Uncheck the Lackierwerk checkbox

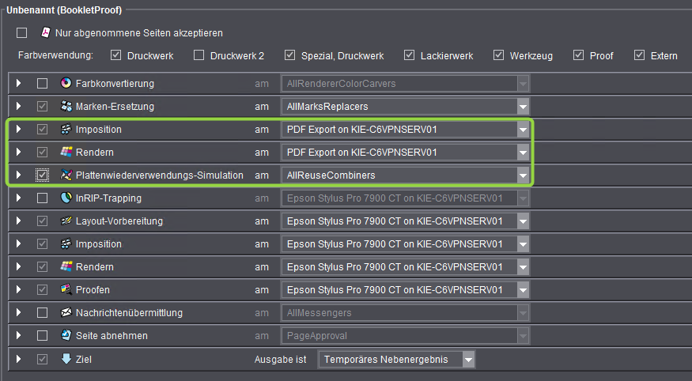coord(409,55)
